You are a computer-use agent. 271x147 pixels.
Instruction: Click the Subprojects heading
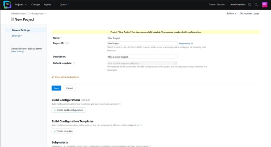pos(60,142)
